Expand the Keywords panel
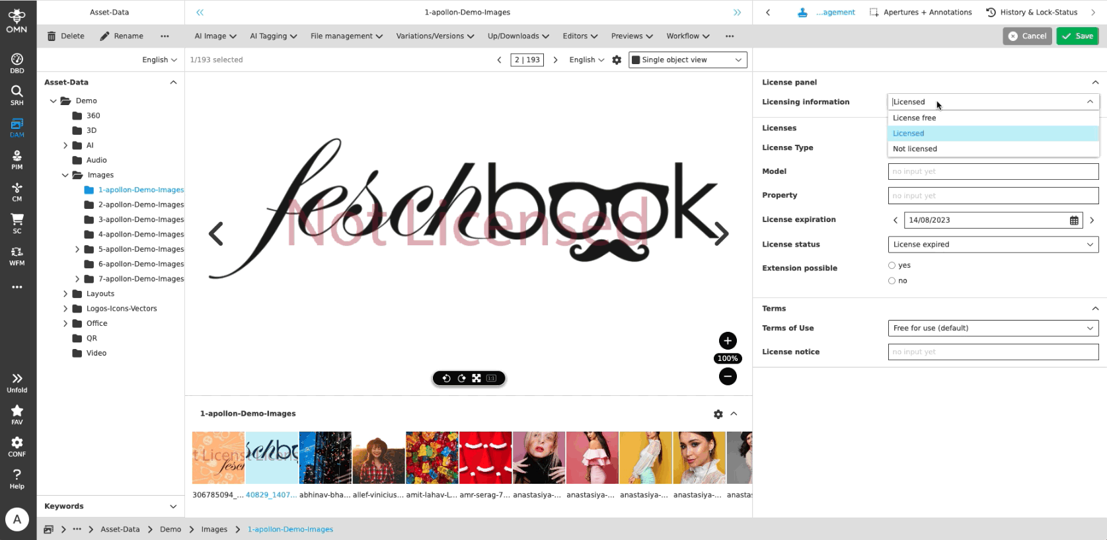Image resolution: width=1107 pixels, height=540 pixels. click(173, 507)
